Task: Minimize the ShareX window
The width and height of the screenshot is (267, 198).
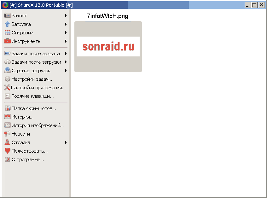Action: pyautogui.click(x=247, y=5)
